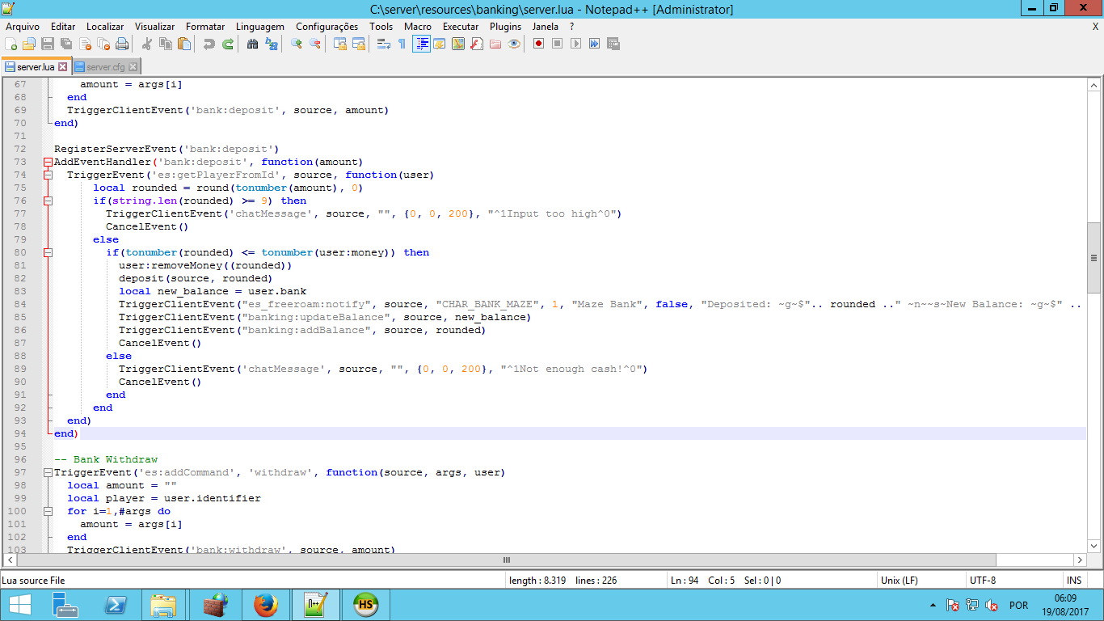Image resolution: width=1104 pixels, height=621 pixels.
Task: Open the Configurações menu
Action: click(327, 27)
